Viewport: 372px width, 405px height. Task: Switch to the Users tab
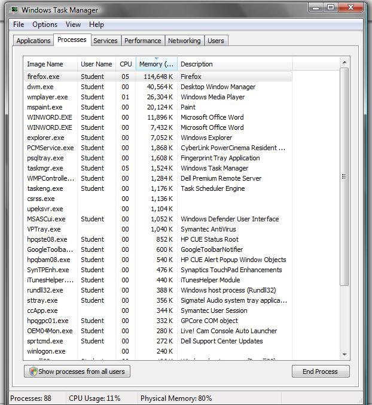pyautogui.click(x=216, y=41)
